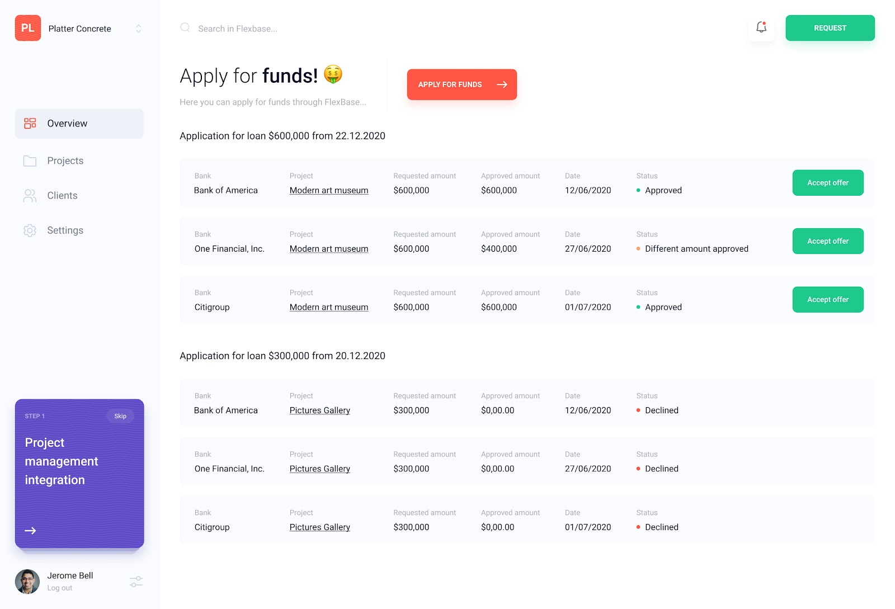The image size is (895, 609).
Task: Click the PL company logo
Action: pos(28,28)
